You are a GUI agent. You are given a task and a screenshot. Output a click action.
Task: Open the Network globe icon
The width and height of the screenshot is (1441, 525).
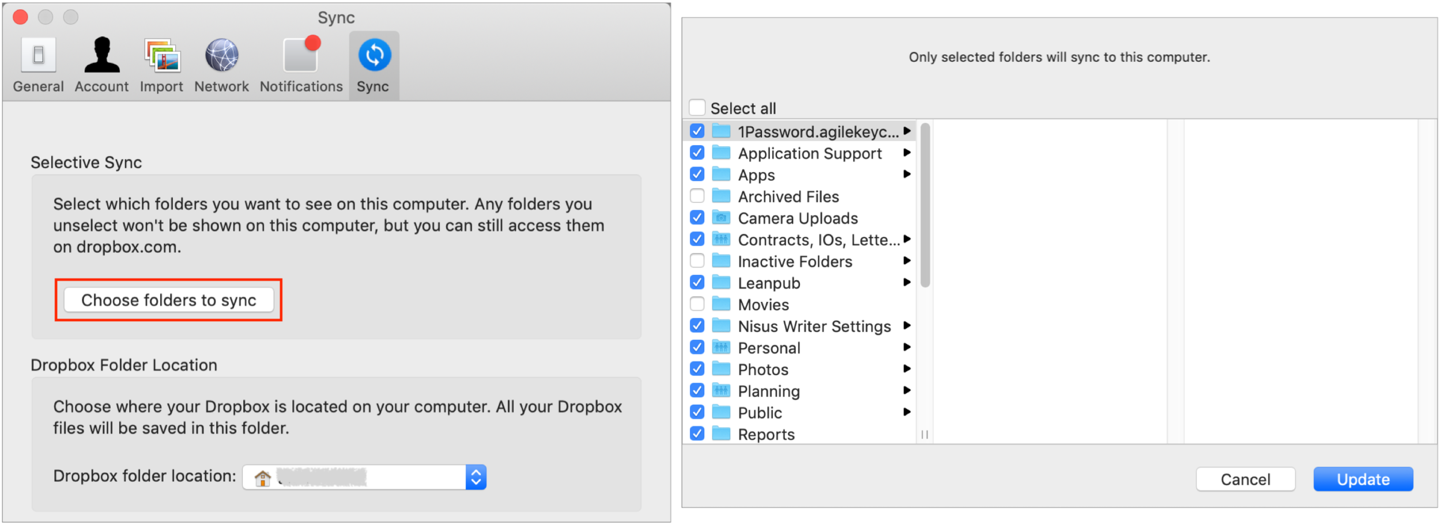[222, 55]
